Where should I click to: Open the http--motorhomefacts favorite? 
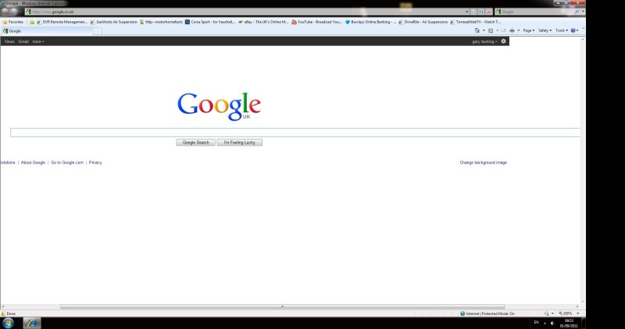click(162, 22)
